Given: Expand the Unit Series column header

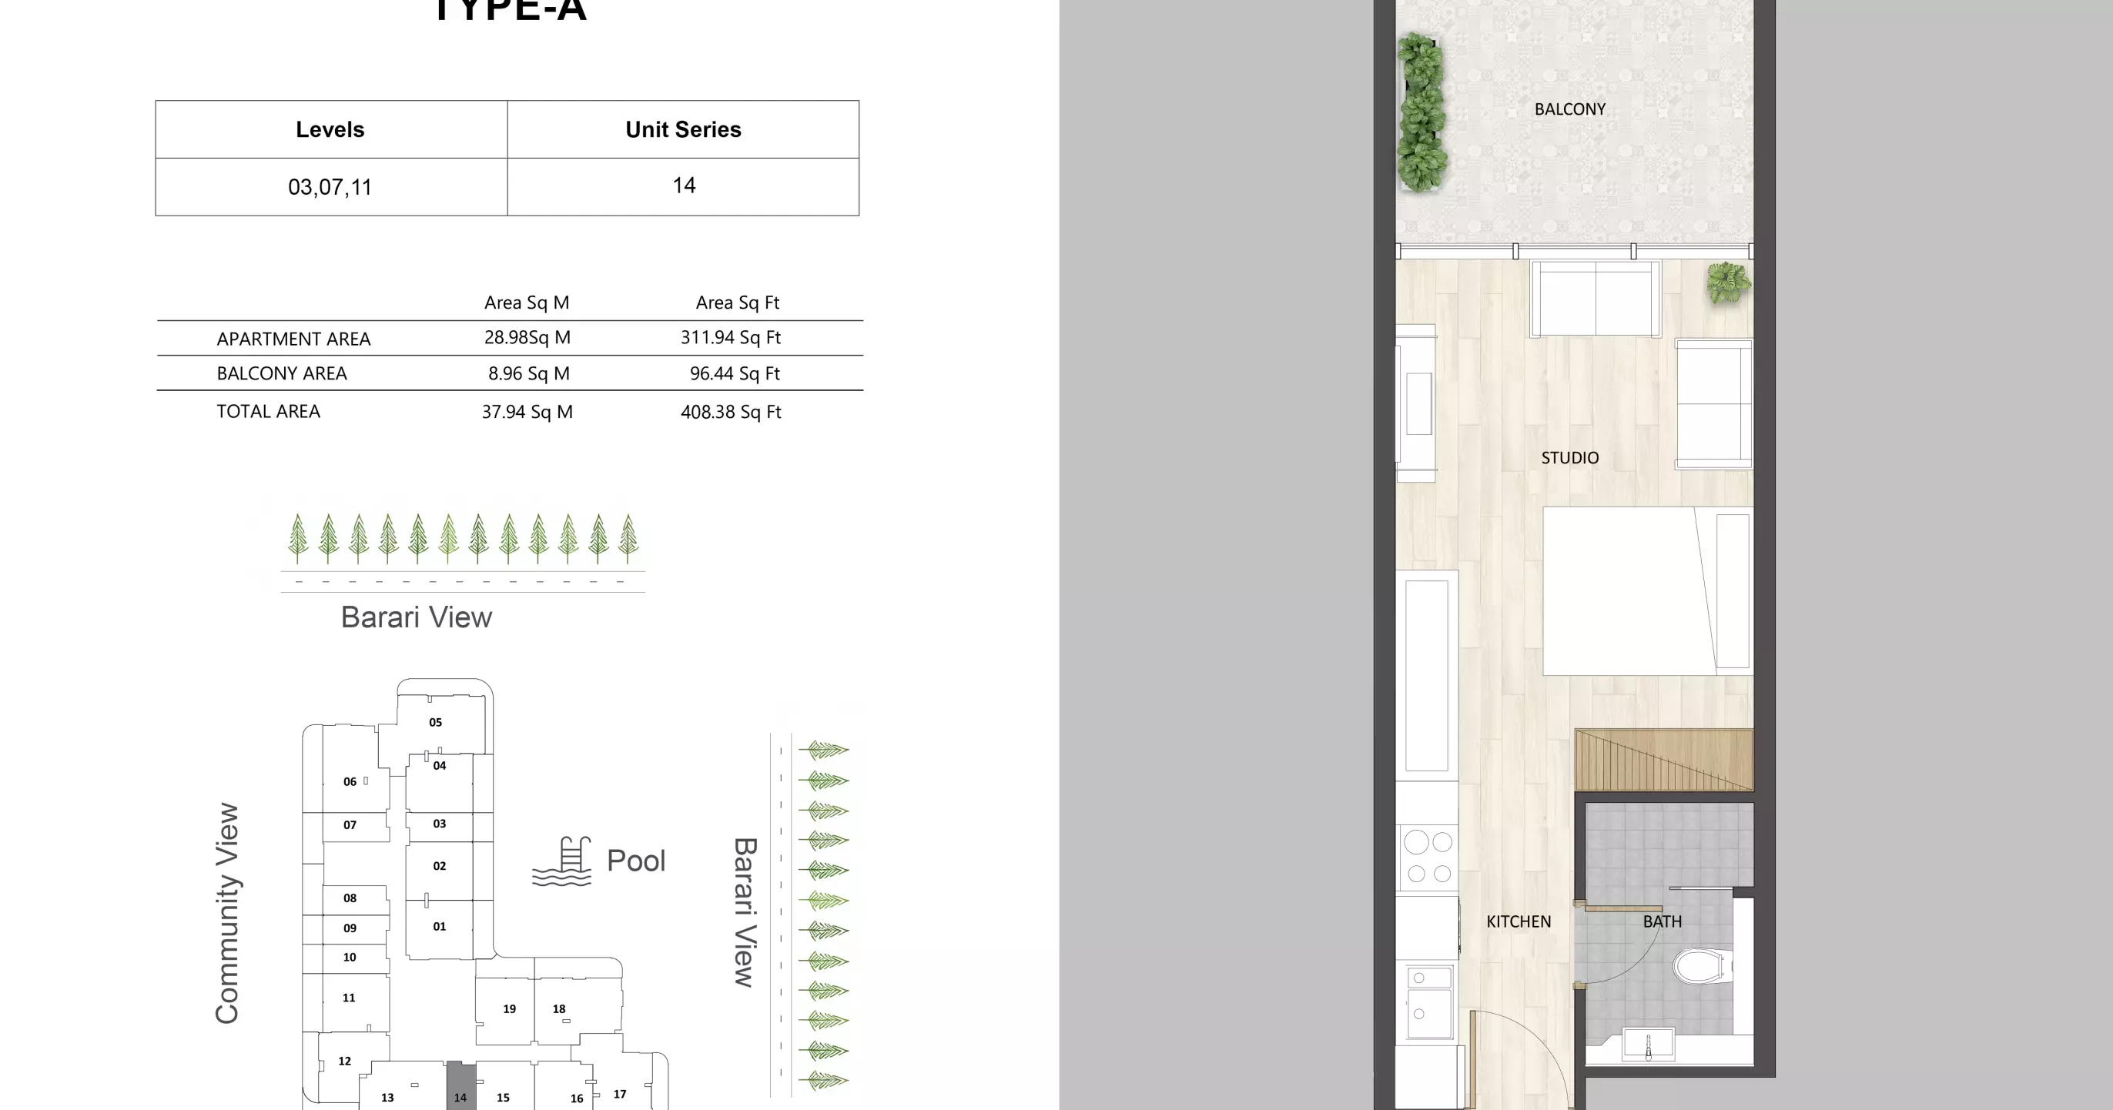Looking at the screenshot, I should (x=682, y=129).
